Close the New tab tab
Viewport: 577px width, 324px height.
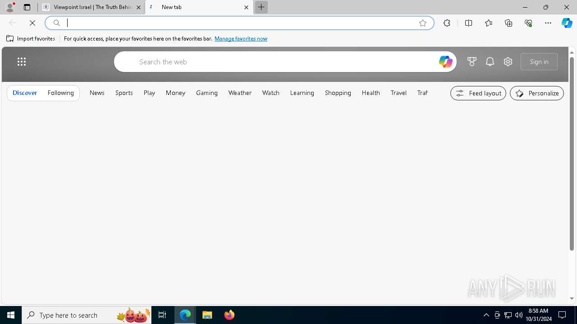click(246, 7)
